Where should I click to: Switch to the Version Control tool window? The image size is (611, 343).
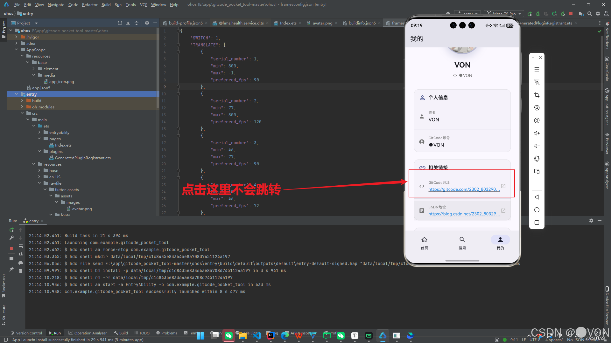click(x=27, y=333)
